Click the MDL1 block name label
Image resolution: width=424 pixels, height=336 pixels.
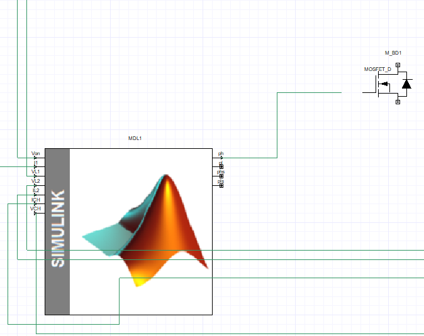tap(135, 138)
